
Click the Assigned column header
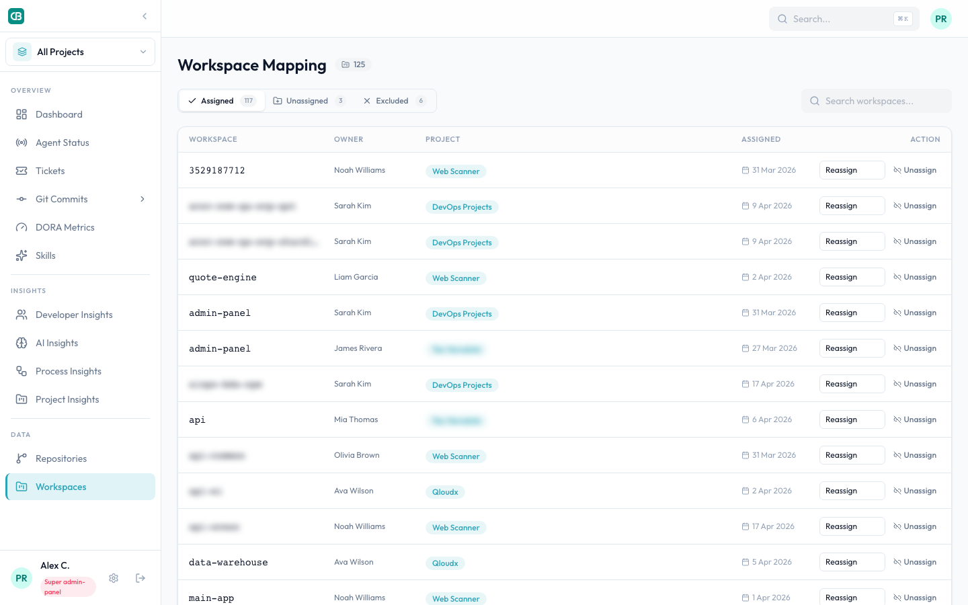tap(761, 139)
